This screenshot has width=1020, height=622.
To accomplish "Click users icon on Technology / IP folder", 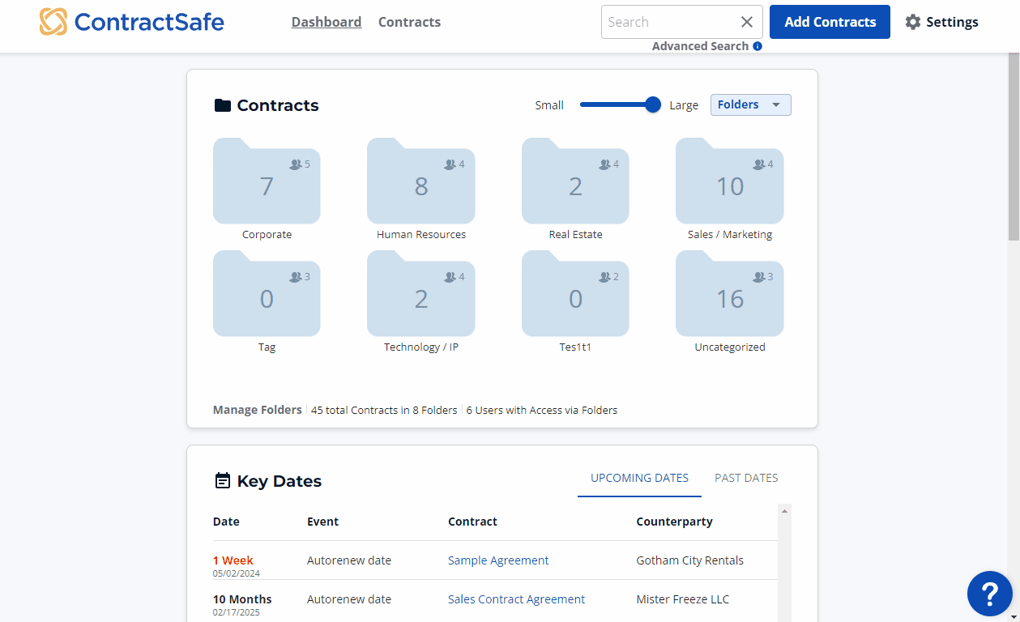I will click(x=450, y=277).
